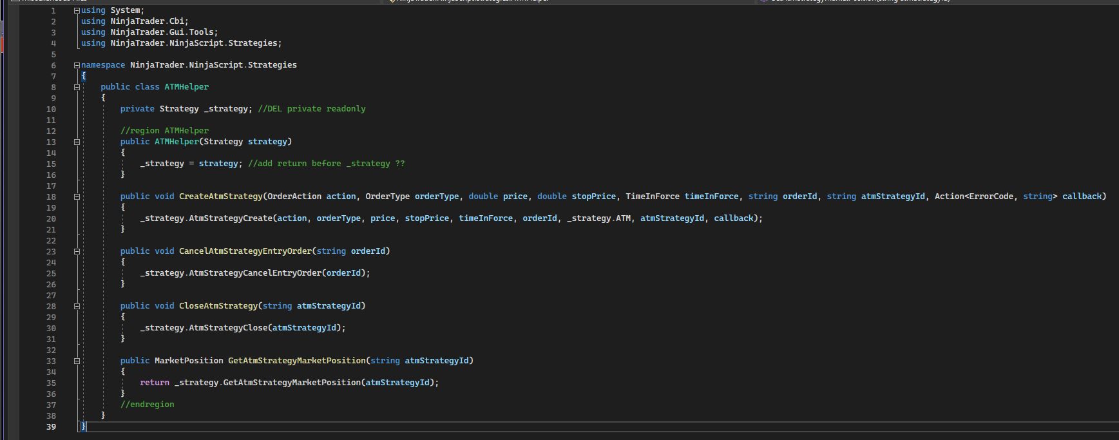
Task: Click 'using System;' on line 1
Action: [113, 10]
